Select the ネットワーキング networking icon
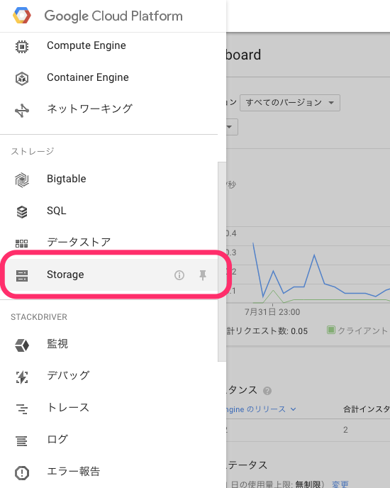Viewport: 390px width, 488px height. tap(22, 111)
